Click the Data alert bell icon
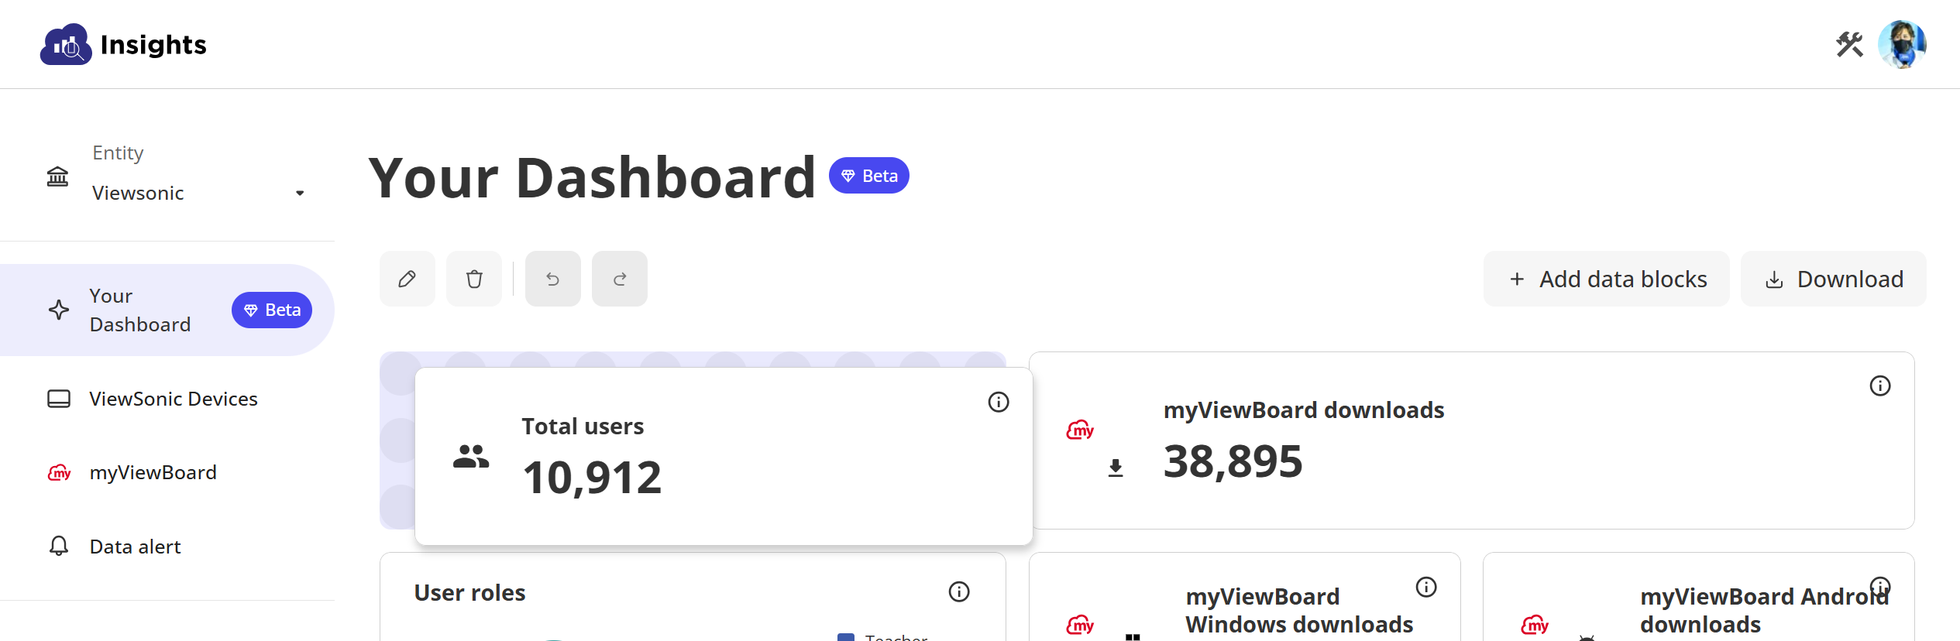The image size is (1960, 641). (x=59, y=547)
